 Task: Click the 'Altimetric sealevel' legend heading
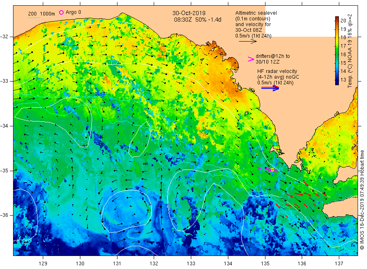pos(256,13)
